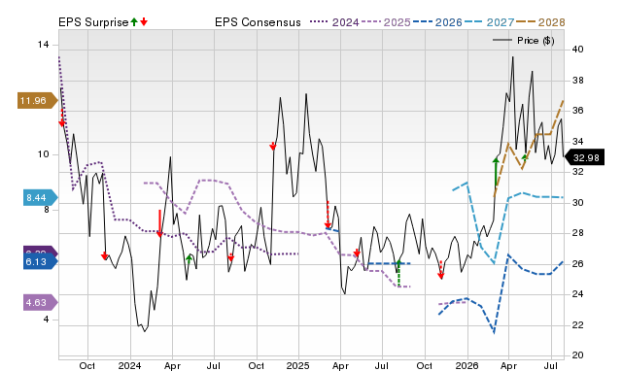Click the 2024 EPS consensus legend entry
Image resolution: width=622 pixels, height=371 pixels.
click(x=334, y=22)
